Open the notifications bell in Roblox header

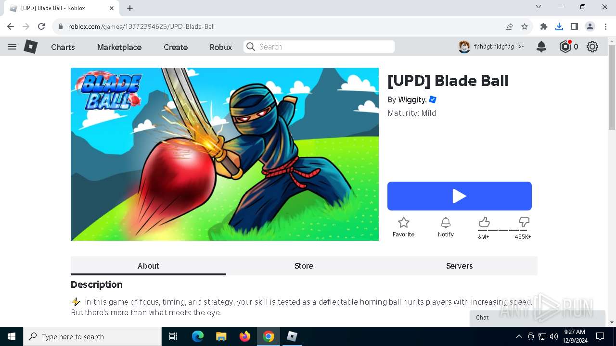coord(541,47)
